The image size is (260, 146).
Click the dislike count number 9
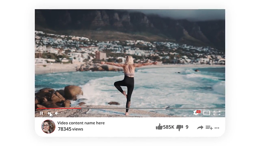pyautogui.click(x=187, y=127)
